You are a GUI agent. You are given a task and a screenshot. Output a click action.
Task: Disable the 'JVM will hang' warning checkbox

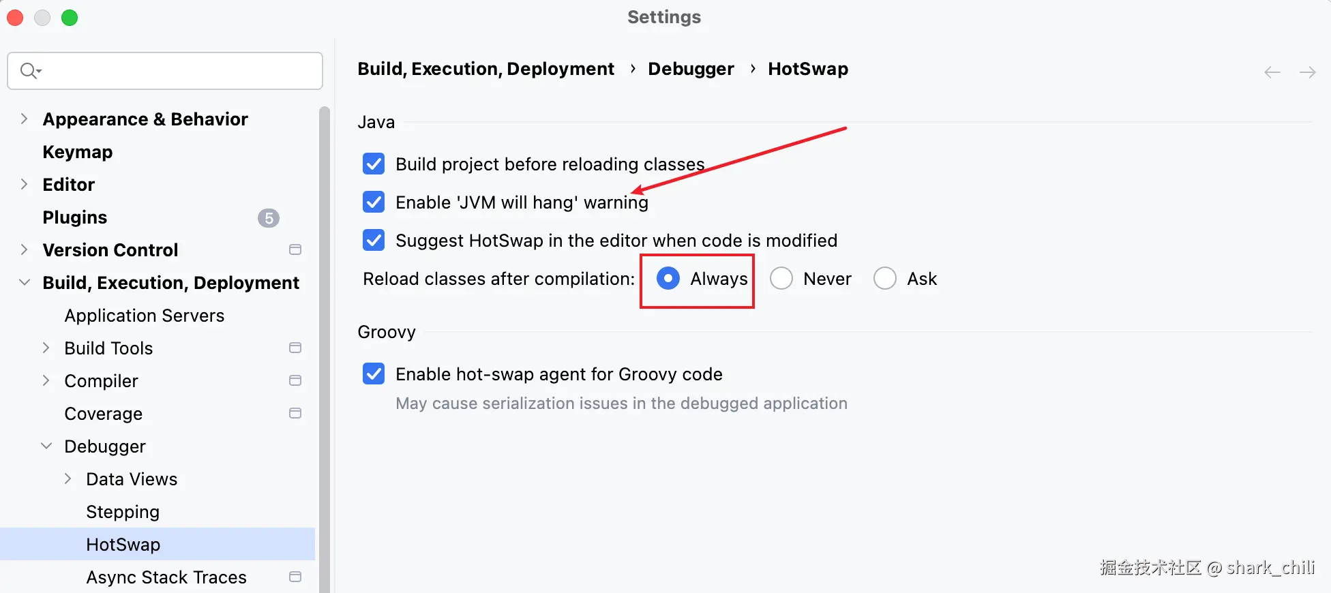tap(374, 202)
